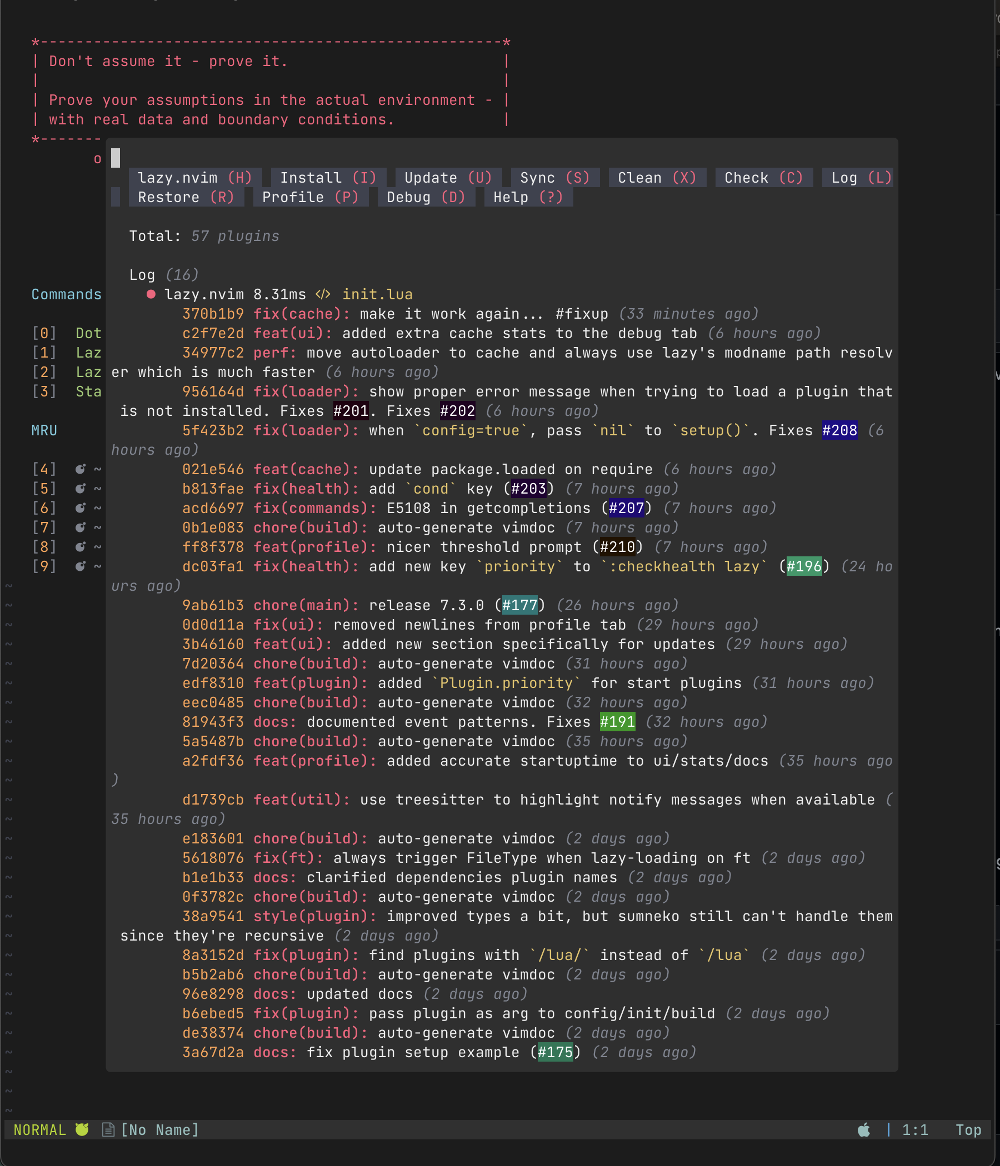Click commit hash 956164d
Viewport: 1000px width, 1166px height.
click(x=213, y=391)
